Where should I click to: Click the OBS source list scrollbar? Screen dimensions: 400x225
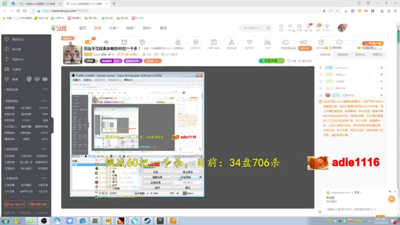pyautogui.click(x=140, y=172)
